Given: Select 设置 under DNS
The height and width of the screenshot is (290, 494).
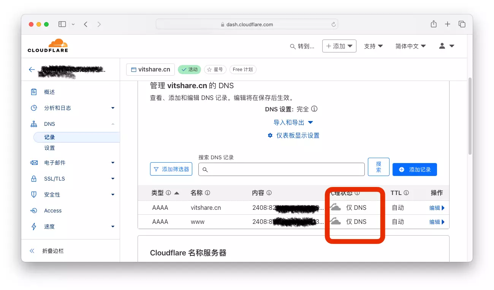Looking at the screenshot, I should point(49,148).
